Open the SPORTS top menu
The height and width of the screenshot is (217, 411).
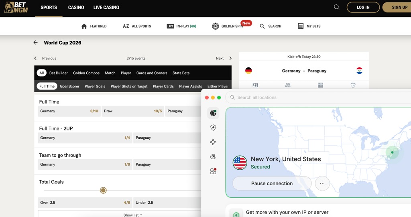(49, 7)
